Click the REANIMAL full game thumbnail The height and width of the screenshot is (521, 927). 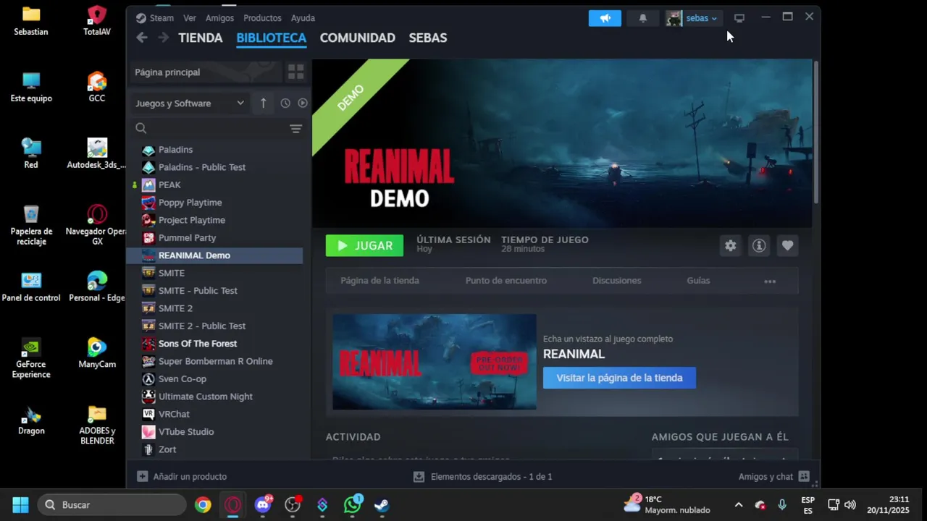coord(435,362)
